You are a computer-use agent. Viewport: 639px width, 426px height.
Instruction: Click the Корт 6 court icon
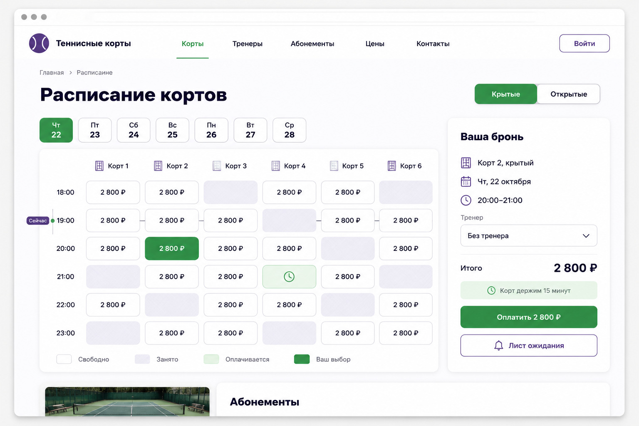tap(392, 166)
